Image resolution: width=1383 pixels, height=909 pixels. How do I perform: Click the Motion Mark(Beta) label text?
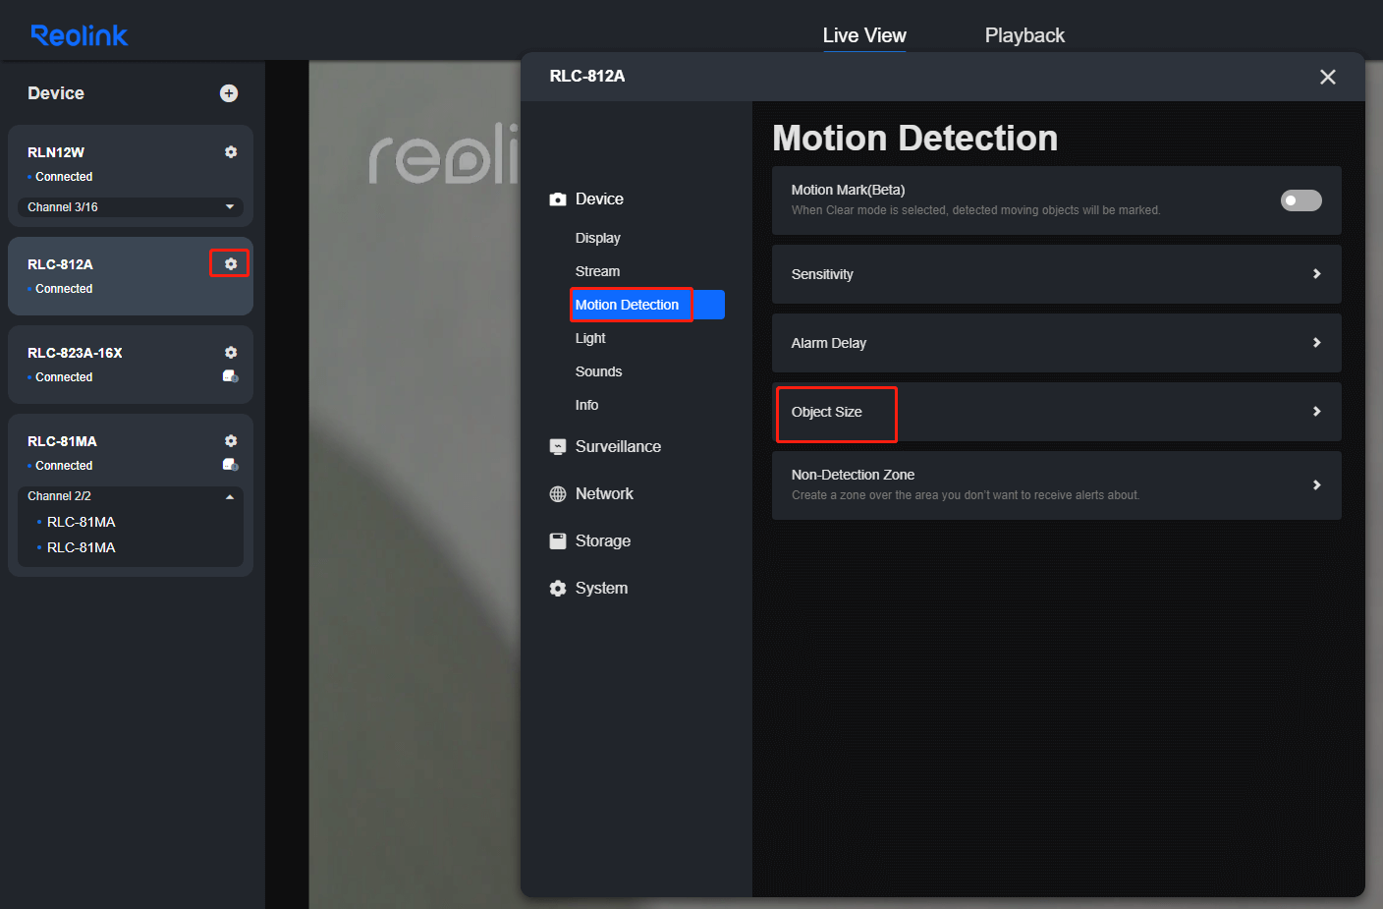coord(848,190)
